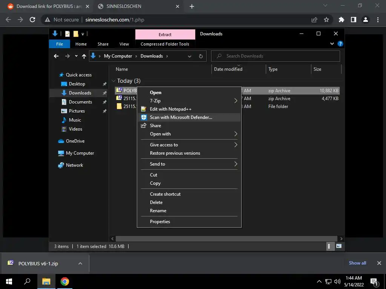This screenshot has width=386, height=289.
Task: Expand the Explorer ribbon chevron
Action: coord(332,44)
